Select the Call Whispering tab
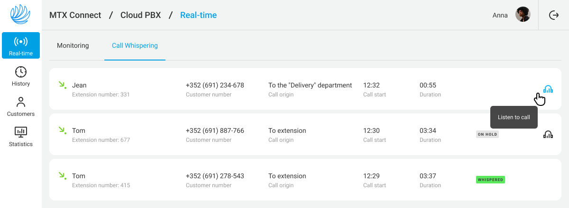 135,46
